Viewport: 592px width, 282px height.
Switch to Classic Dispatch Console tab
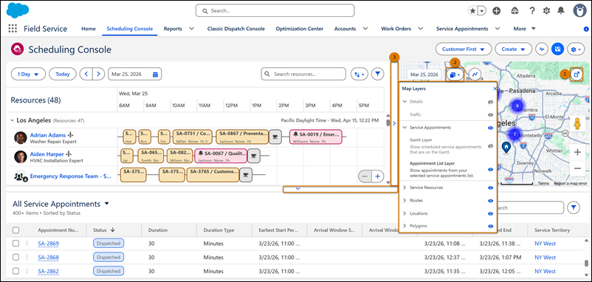236,29
